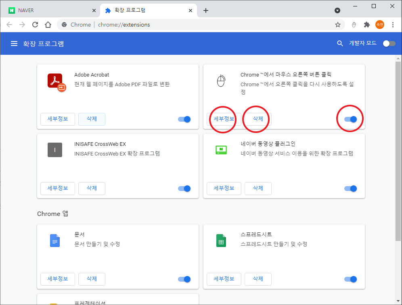Viewport: 402px width, 305px height.
Task: Disable the 문서 app toggle
Action: [184, 279]
